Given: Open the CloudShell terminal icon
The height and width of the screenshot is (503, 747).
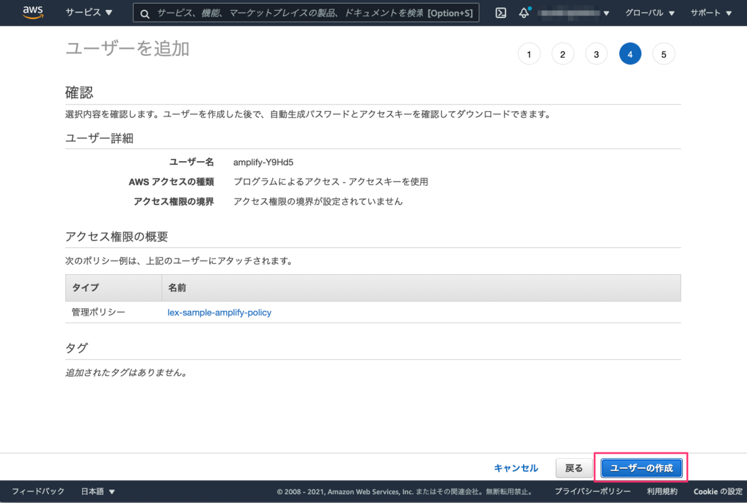Looking at the screenshot, I should 500,12.
